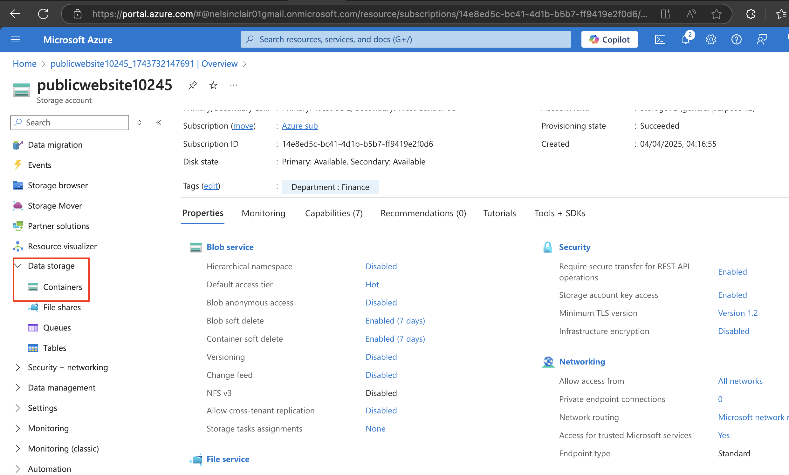This screenshot has width=789, height=475.
Task: Focus the sidebar menu Search box
Action: (70, 123)
